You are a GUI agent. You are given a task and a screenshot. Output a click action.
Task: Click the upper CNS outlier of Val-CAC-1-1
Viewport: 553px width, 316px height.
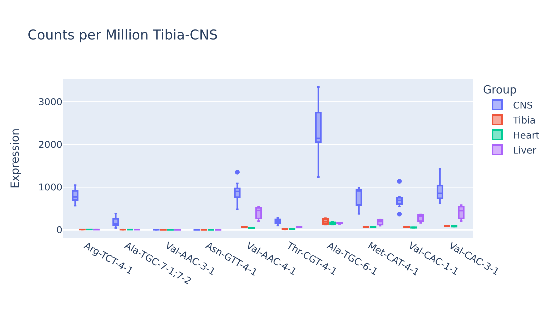coord(399,181)
